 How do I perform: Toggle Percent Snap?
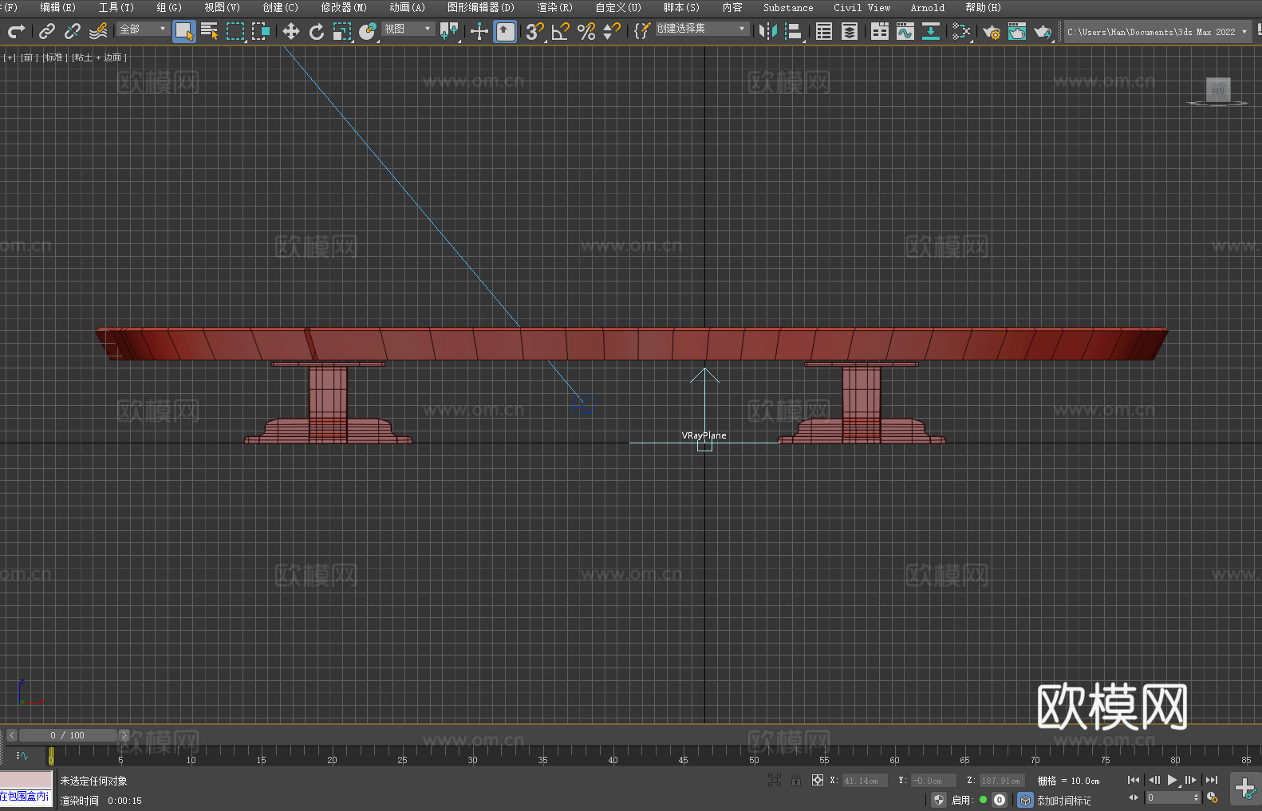click(586, 31)
